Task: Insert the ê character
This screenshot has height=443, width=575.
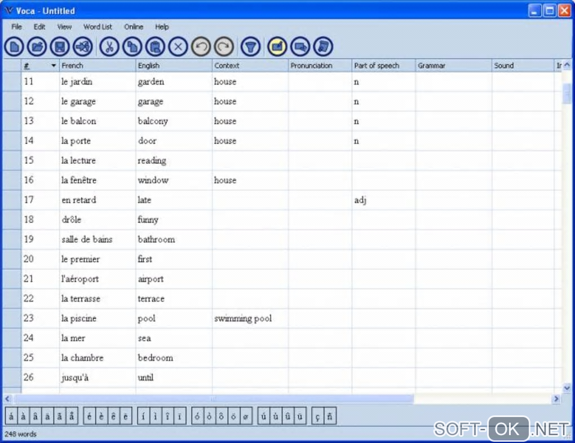Action: pyautogui.click(x=114, y=416)
